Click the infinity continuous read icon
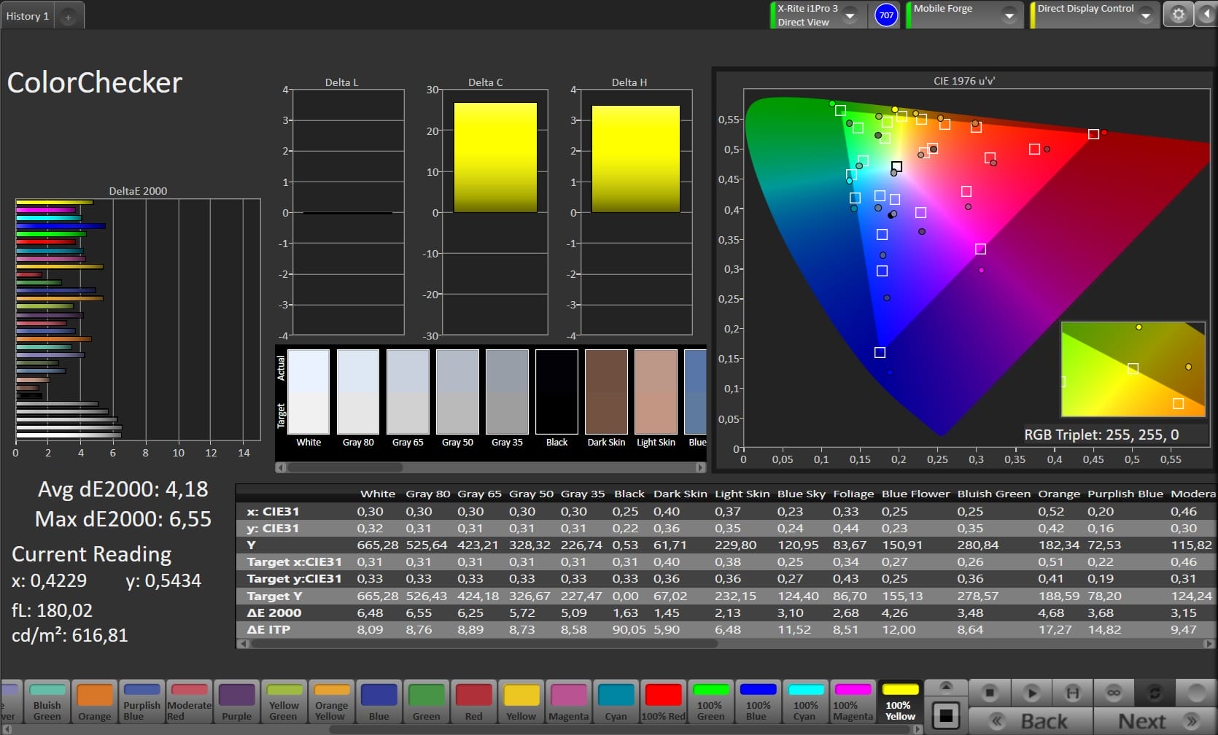The height and width of the screenshot is (735, 1218). (x=1114, y=693)
